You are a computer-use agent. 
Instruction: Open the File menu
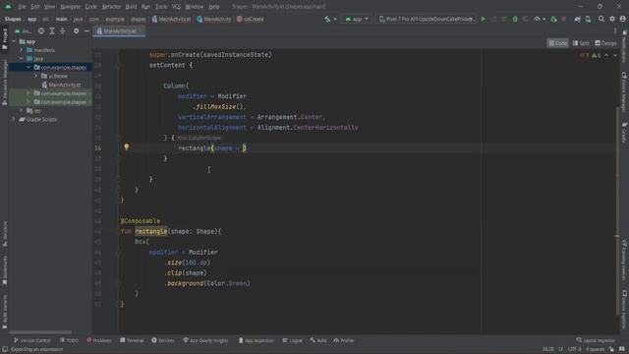point(22,7)
